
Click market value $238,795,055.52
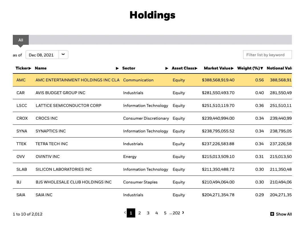pyautogui.click(x=218, y=131)
